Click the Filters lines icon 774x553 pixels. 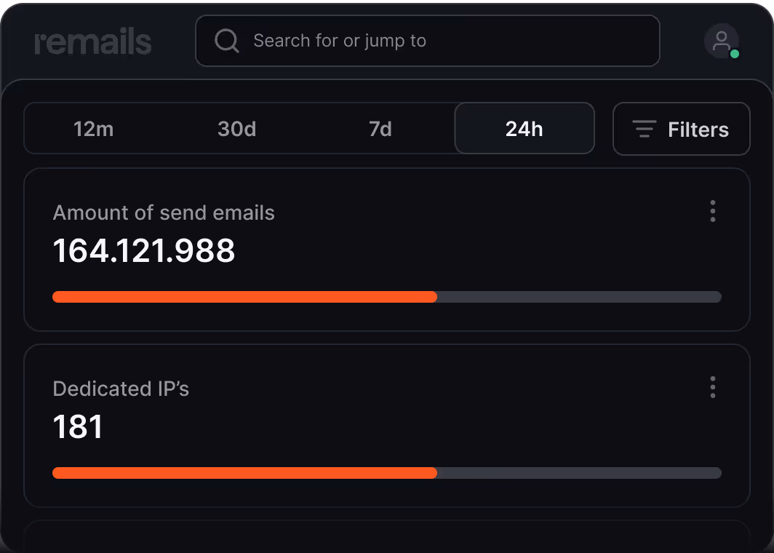(645, 129)
